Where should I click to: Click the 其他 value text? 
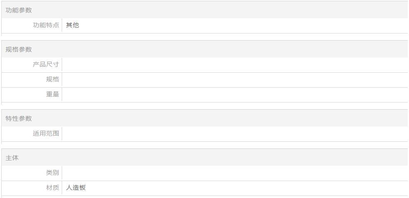click(72, 25)
